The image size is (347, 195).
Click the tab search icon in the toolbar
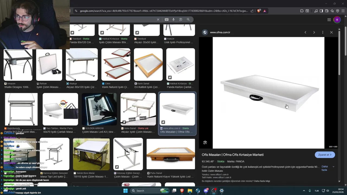click(307, 11)
